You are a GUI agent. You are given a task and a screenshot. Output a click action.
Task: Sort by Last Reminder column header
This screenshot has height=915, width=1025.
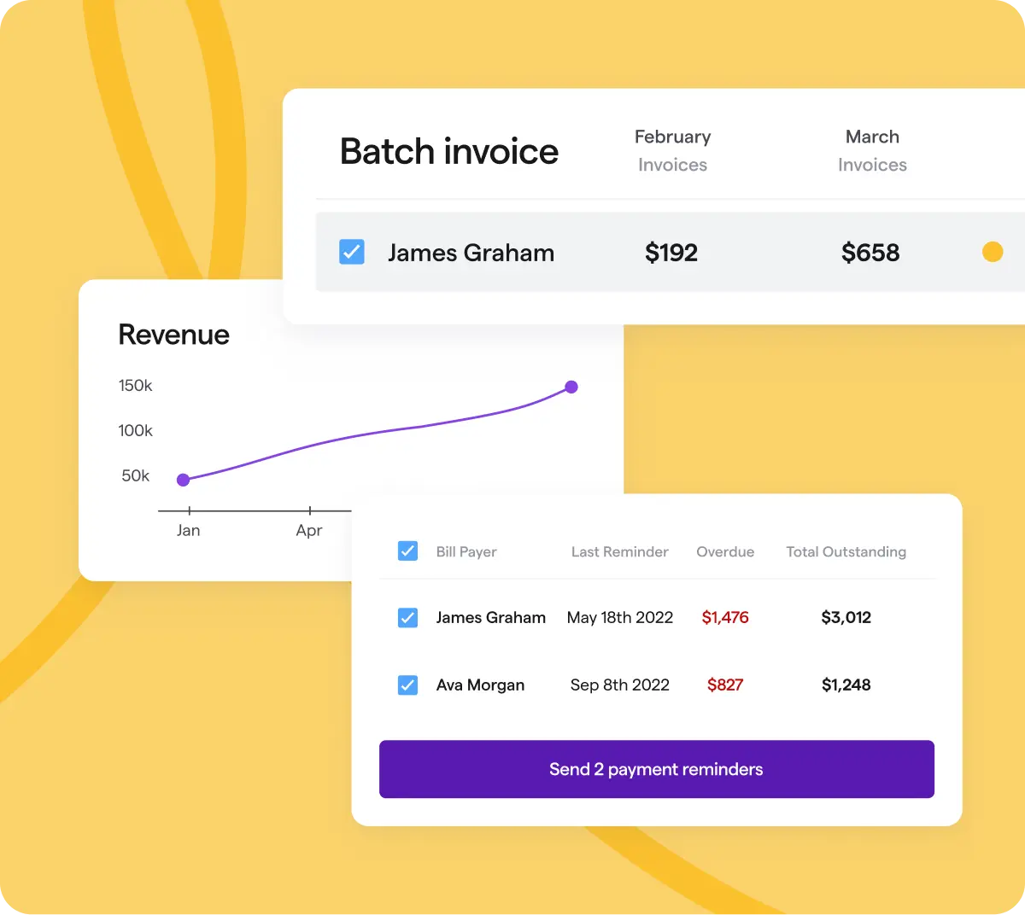[620, 551]
